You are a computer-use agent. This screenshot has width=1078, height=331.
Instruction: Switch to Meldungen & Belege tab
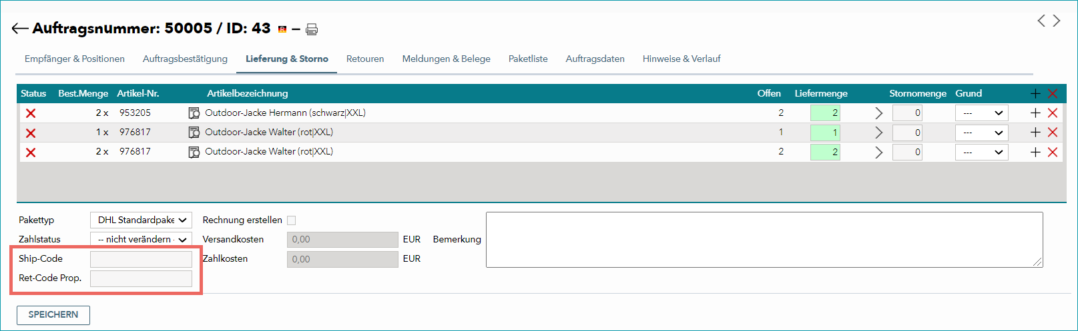pos(446,59)
